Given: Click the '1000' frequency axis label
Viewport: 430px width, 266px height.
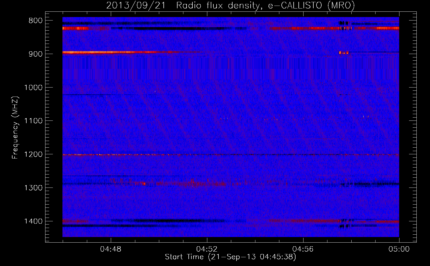Looking at the screenshot, I should click(33, 88).
